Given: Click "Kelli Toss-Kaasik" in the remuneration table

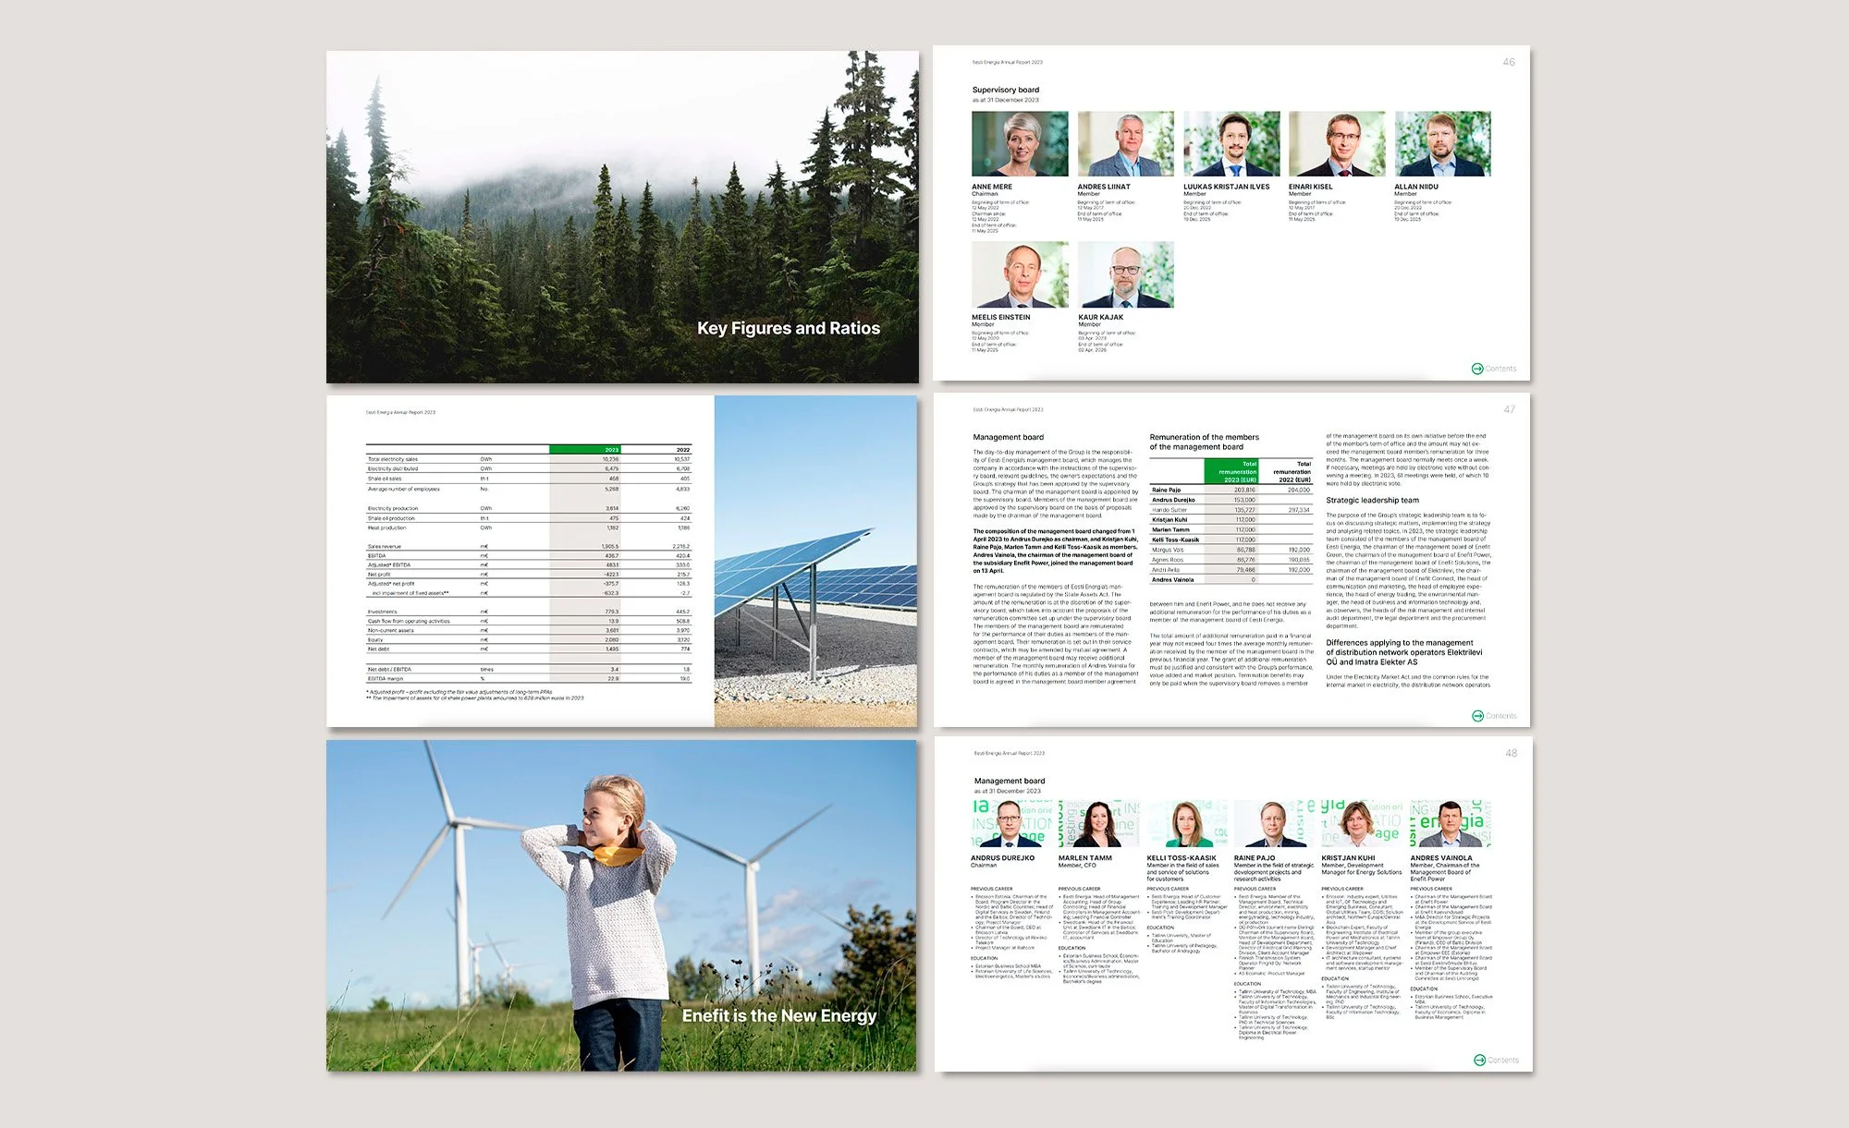Looking at the screenshot, I should (1176, 540).
